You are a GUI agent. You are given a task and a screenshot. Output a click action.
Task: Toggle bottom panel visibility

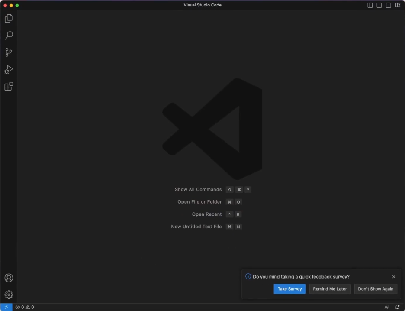379,5
